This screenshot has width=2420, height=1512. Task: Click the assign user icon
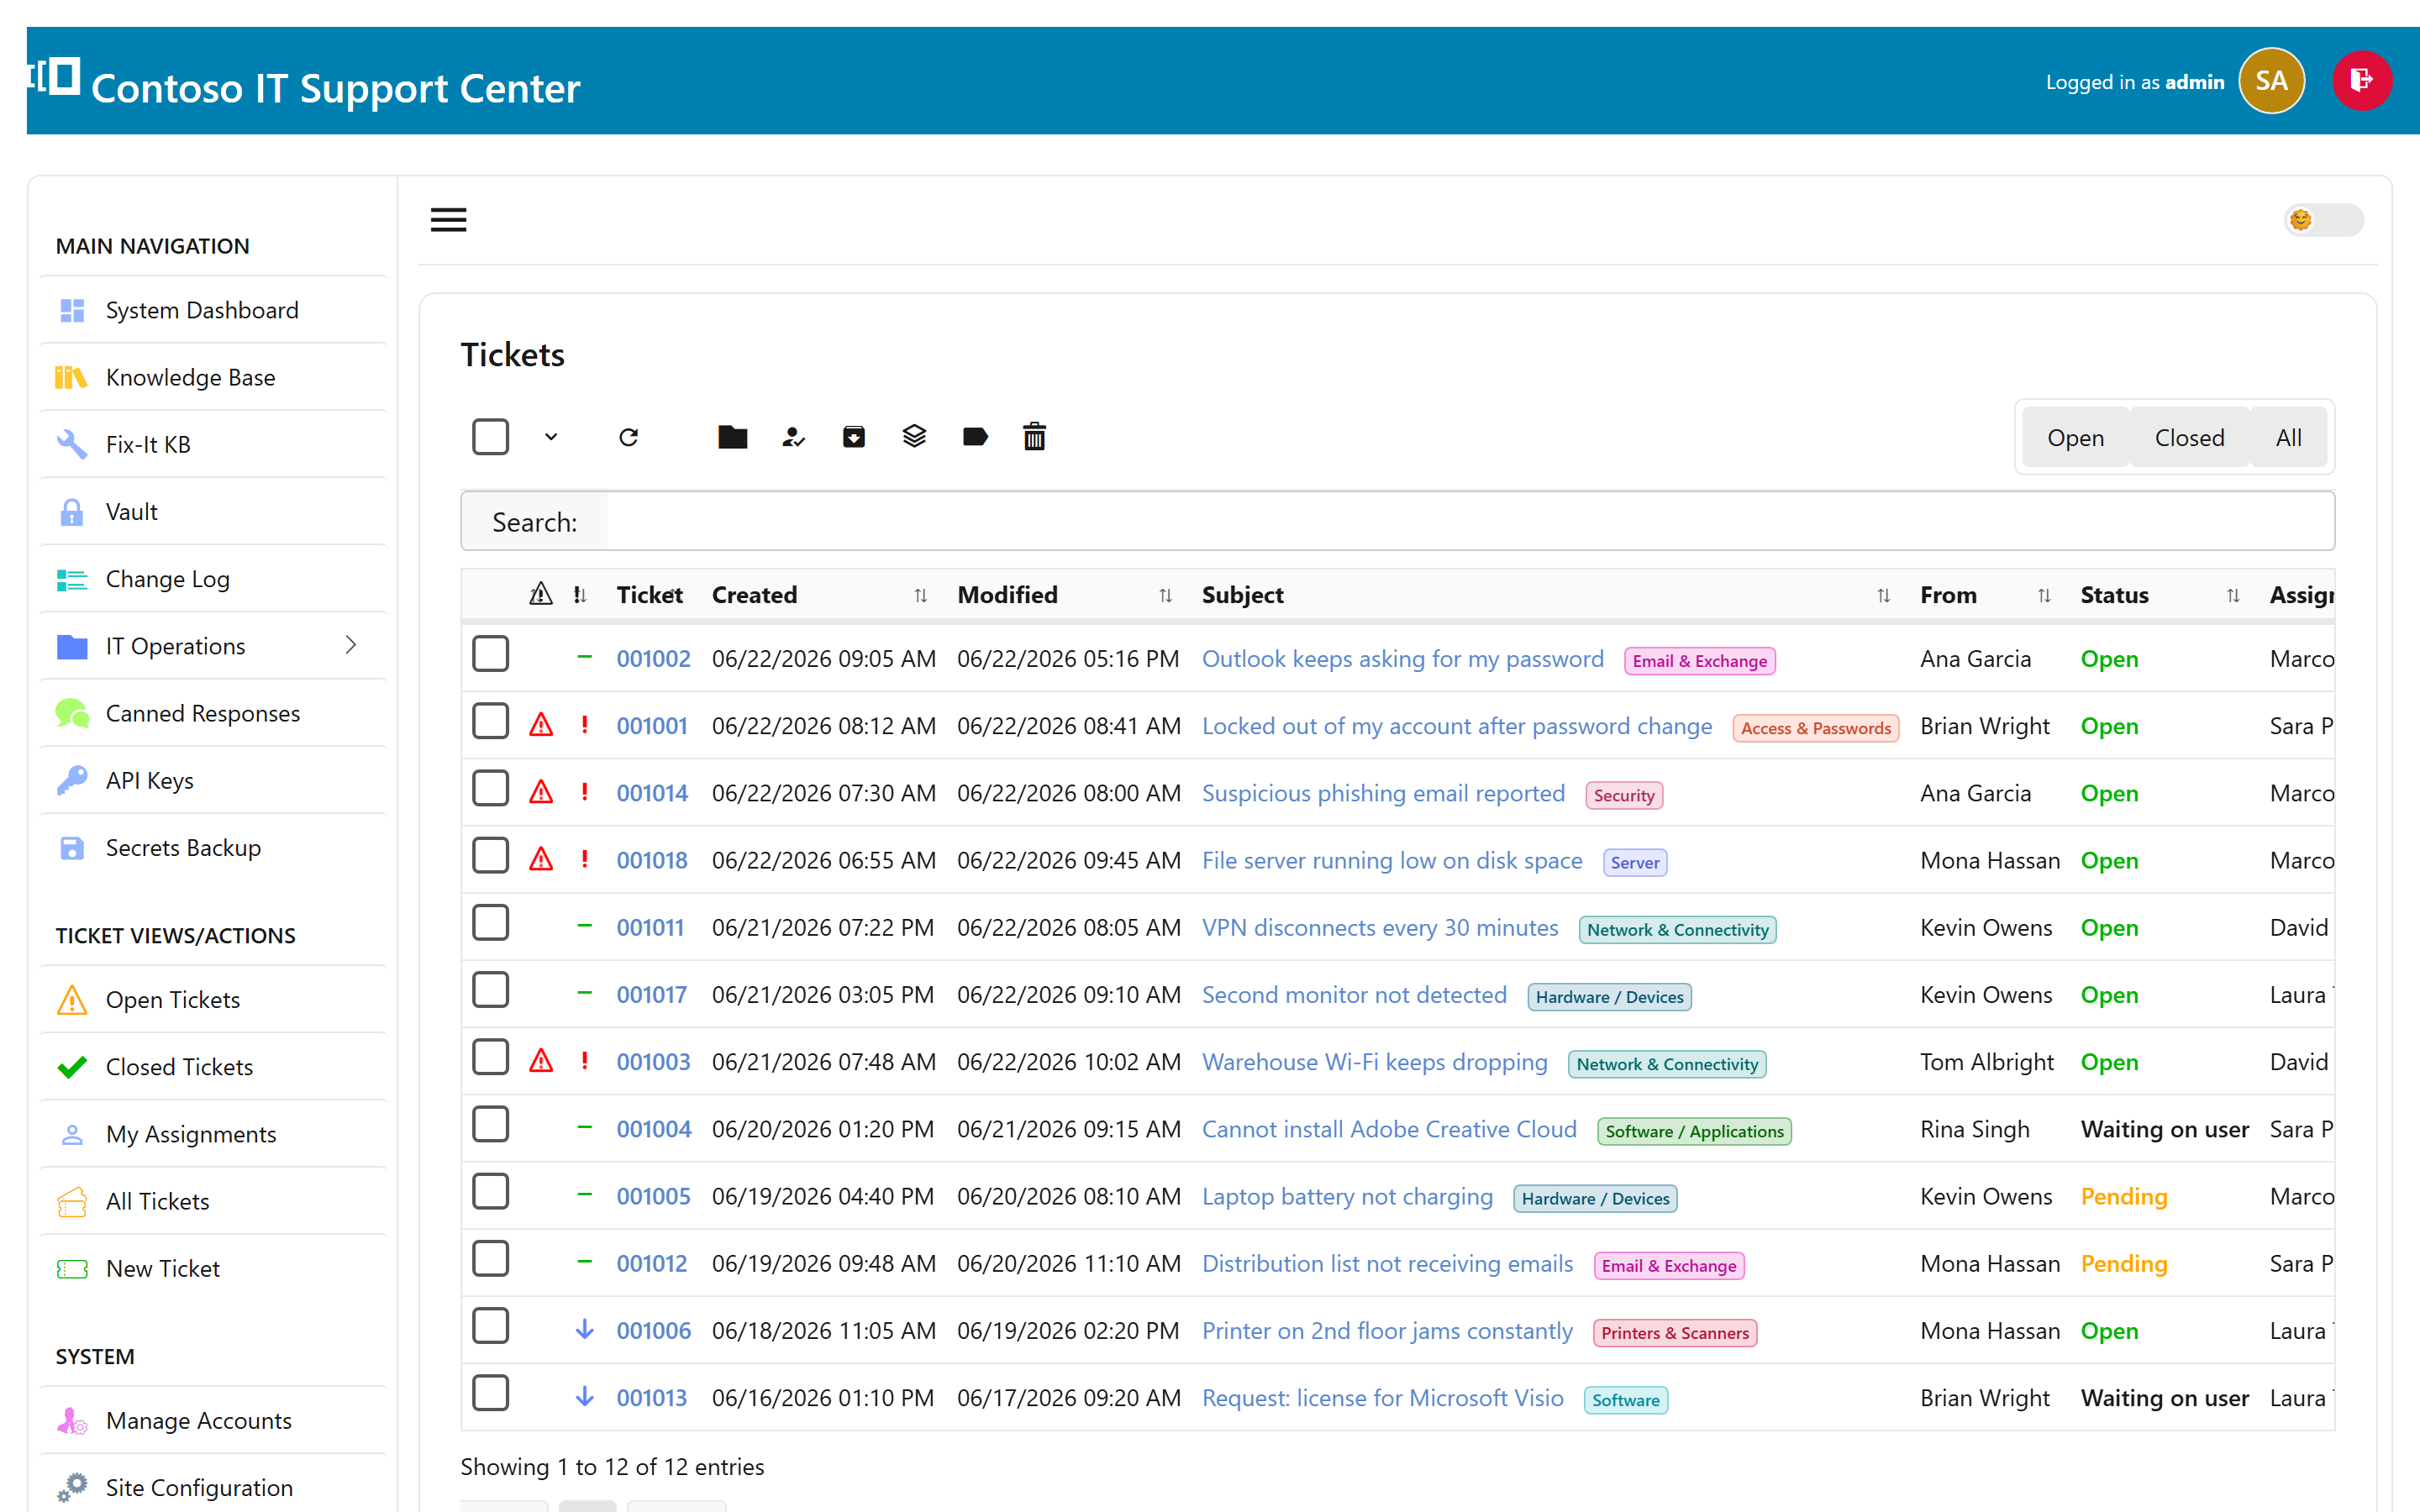[793, 437]
